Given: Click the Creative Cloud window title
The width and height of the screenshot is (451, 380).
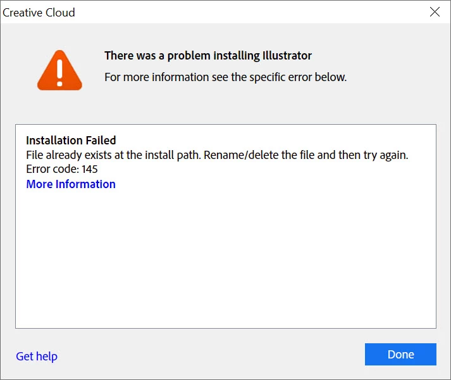Looking at the screenshot, I should 39,13.
